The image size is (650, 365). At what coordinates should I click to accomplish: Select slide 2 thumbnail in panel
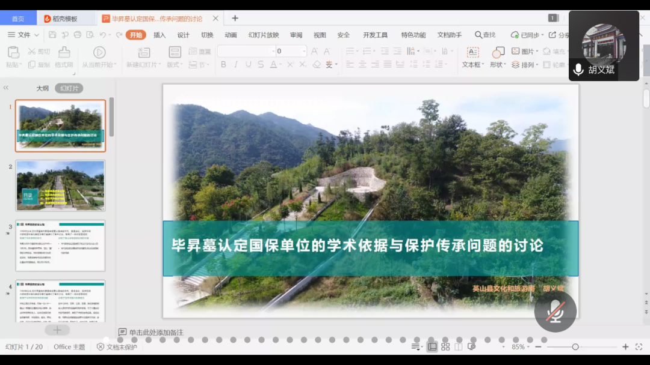(x=60, y=185)
